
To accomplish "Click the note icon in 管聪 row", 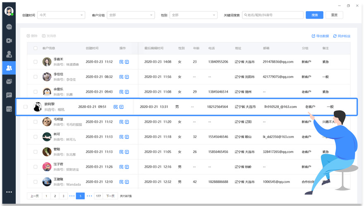I will click(x=127, y=152).
